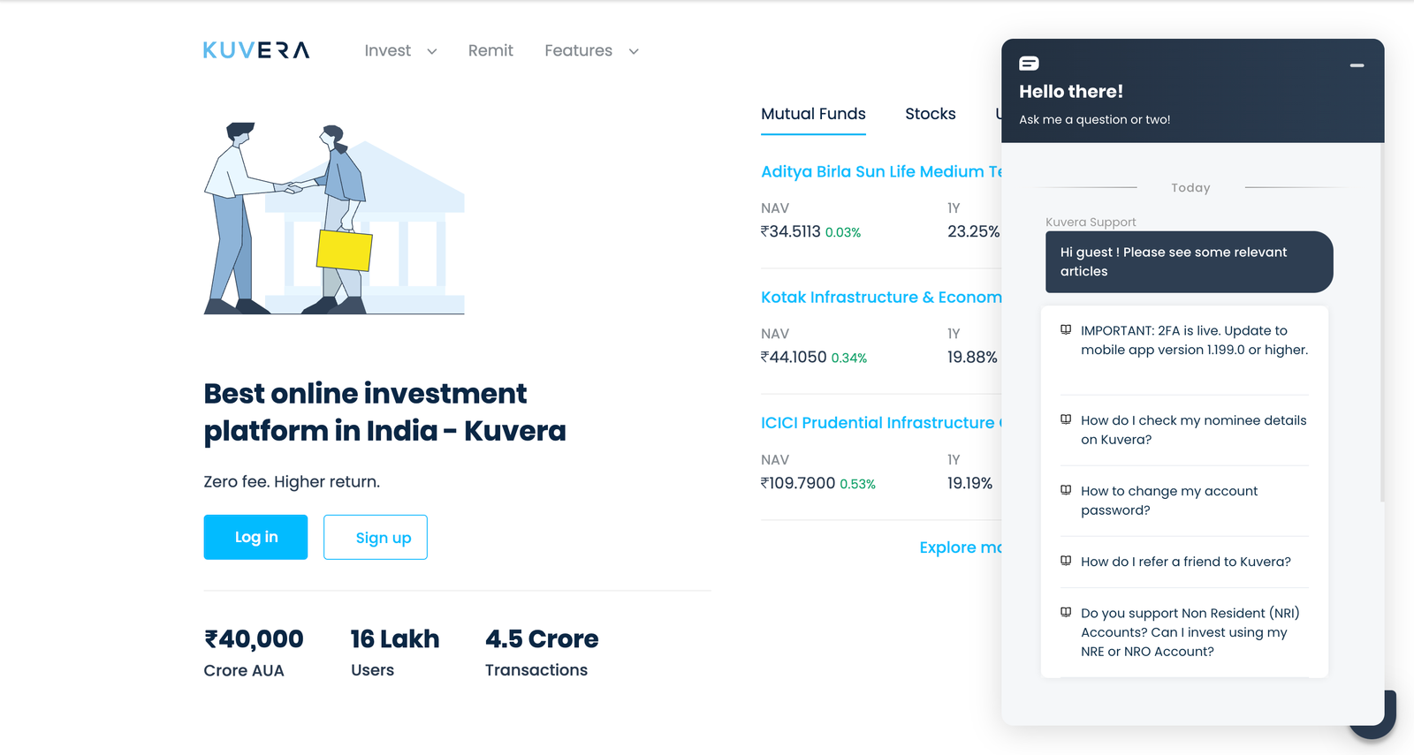
Task: Click the 'Kuvera Support' sender label
Action: [1091, 222]
